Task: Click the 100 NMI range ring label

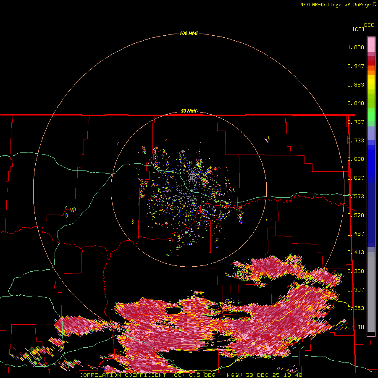Action: coord(189,33)
